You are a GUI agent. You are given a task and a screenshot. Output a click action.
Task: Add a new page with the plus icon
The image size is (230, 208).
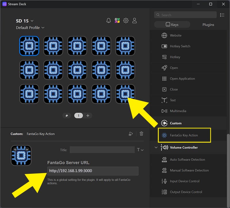click(88, 116)
